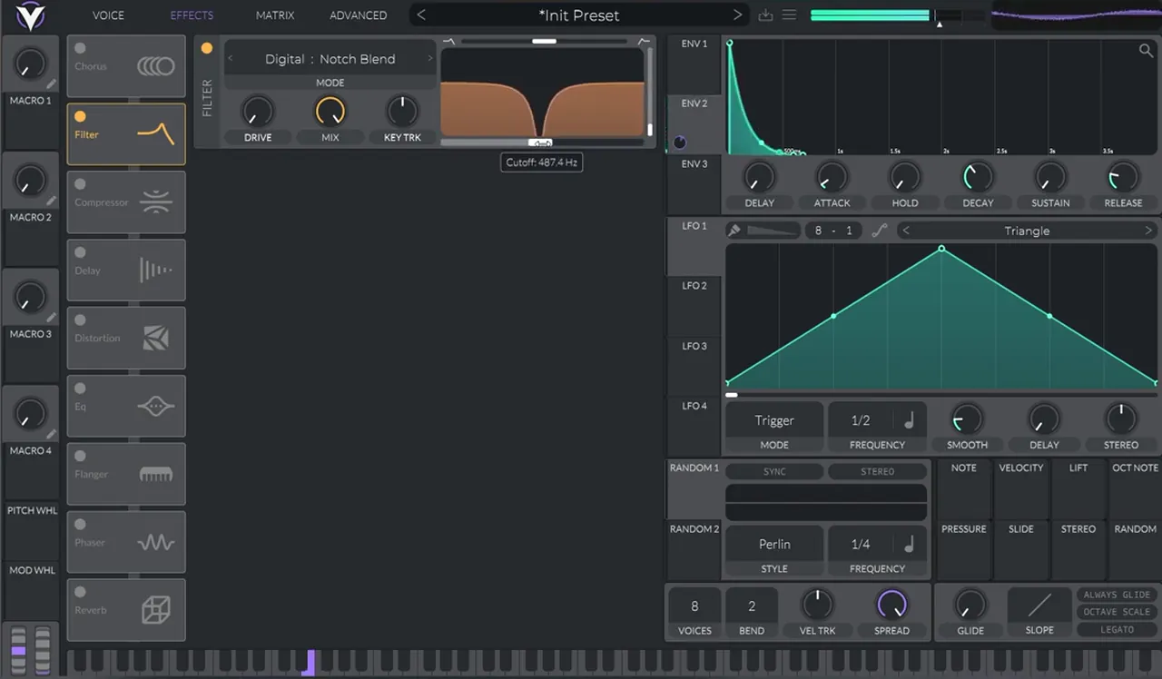Enable the Compressor effect power dot
1162x679 pixels.
click(80, 184)
